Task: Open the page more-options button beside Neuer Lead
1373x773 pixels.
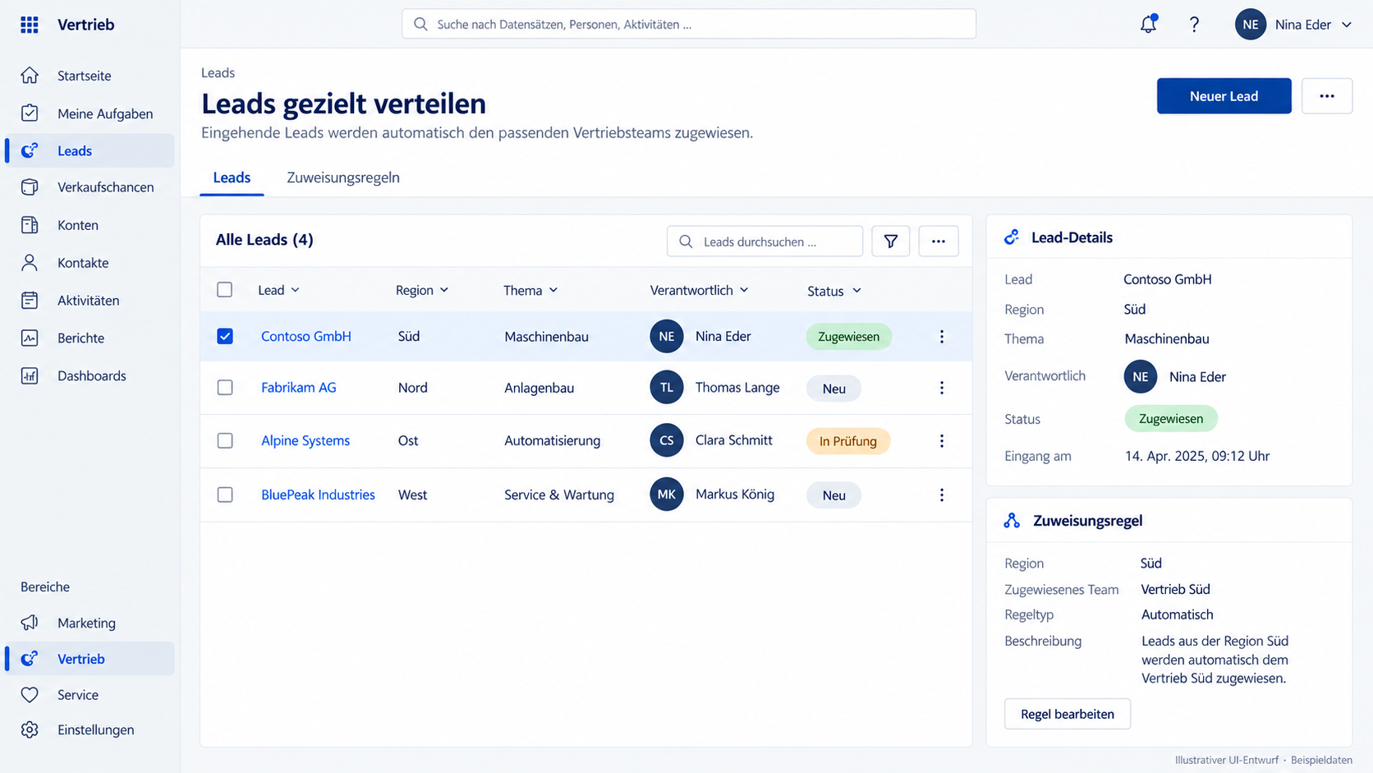Action: pos(1327,96)
